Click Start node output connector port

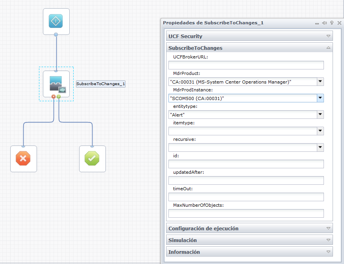tap(56, 35)
